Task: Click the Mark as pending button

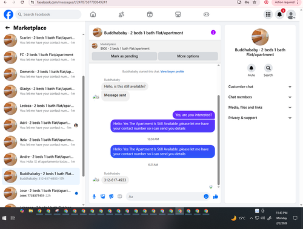Action: click(x=124, y=56)
